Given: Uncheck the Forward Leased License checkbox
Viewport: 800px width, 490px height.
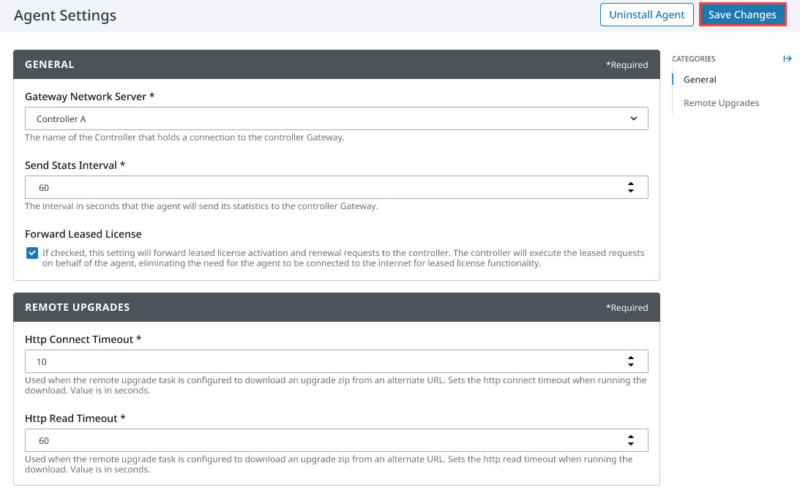Looking at the screenshot, I should pos(32,253).
